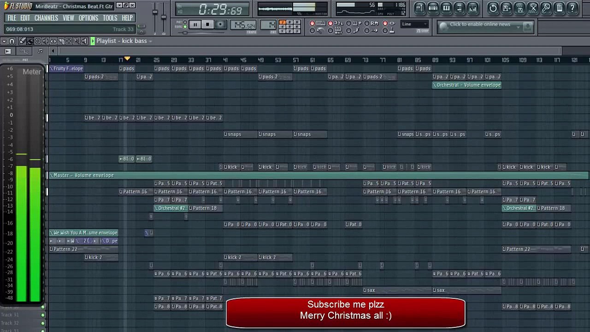The image size is (590, 332).
Task: Click the pattern number display 14
Action: point(268,24)
